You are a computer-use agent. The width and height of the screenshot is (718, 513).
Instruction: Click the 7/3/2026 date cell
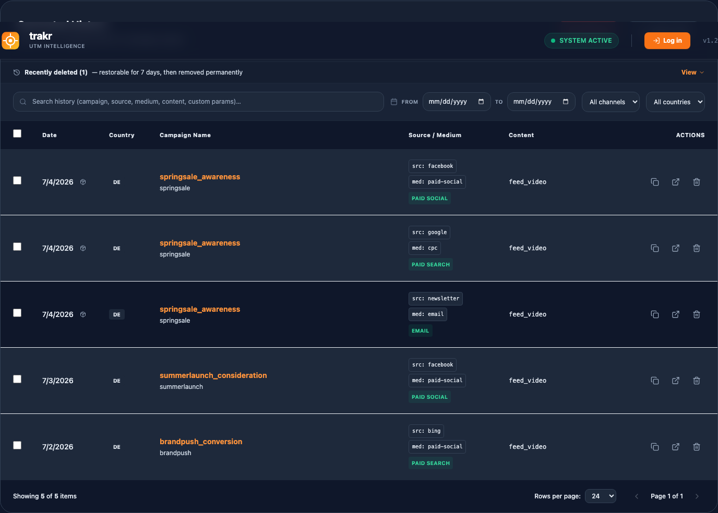pyautogui.click(x=58, y=381)
